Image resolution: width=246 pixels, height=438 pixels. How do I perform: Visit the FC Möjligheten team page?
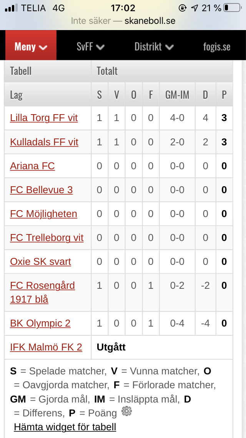click(x=43, y=214)
